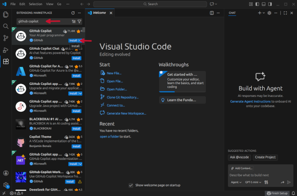Viewport: 297px width, 196px height.
Task: Toggle the Show welcome page on startup checkbox
Action: 131,185
